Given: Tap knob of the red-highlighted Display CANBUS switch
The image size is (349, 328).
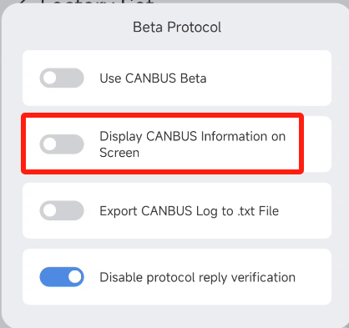Looking at the screenshot, I should (x=50, y=144).
